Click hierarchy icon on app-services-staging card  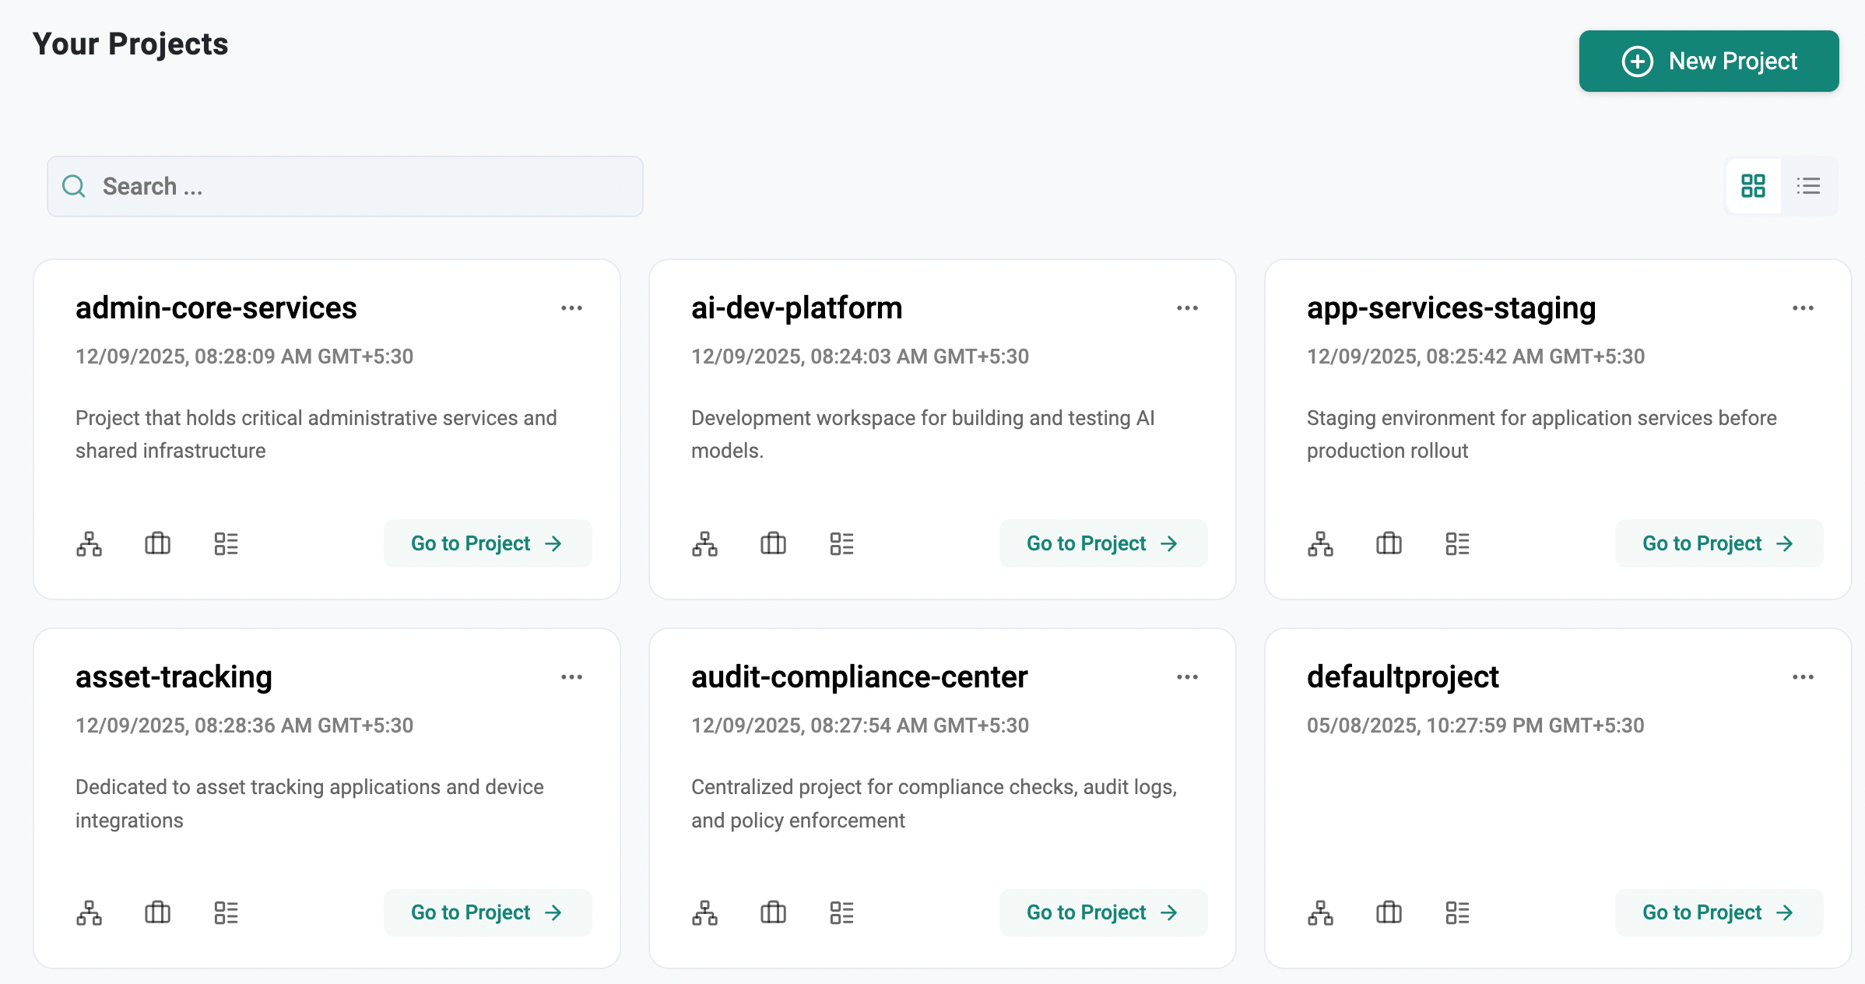click(1320, 543)
